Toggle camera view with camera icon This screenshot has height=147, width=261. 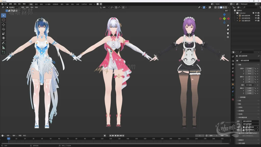click(x=228, y=33)
